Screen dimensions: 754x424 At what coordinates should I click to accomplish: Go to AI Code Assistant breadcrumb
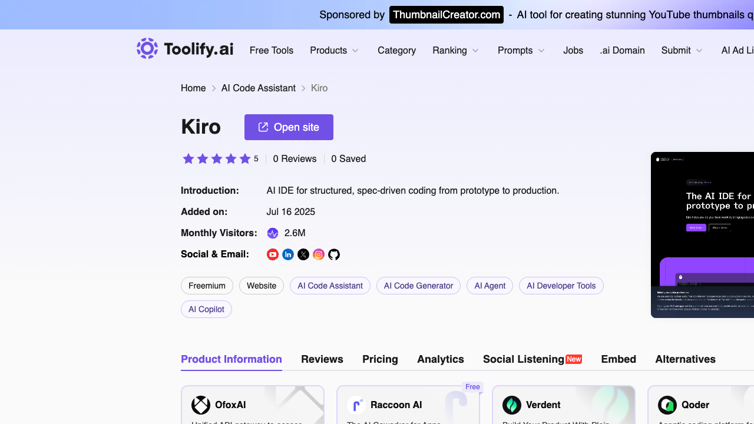(x=259, y=88)
